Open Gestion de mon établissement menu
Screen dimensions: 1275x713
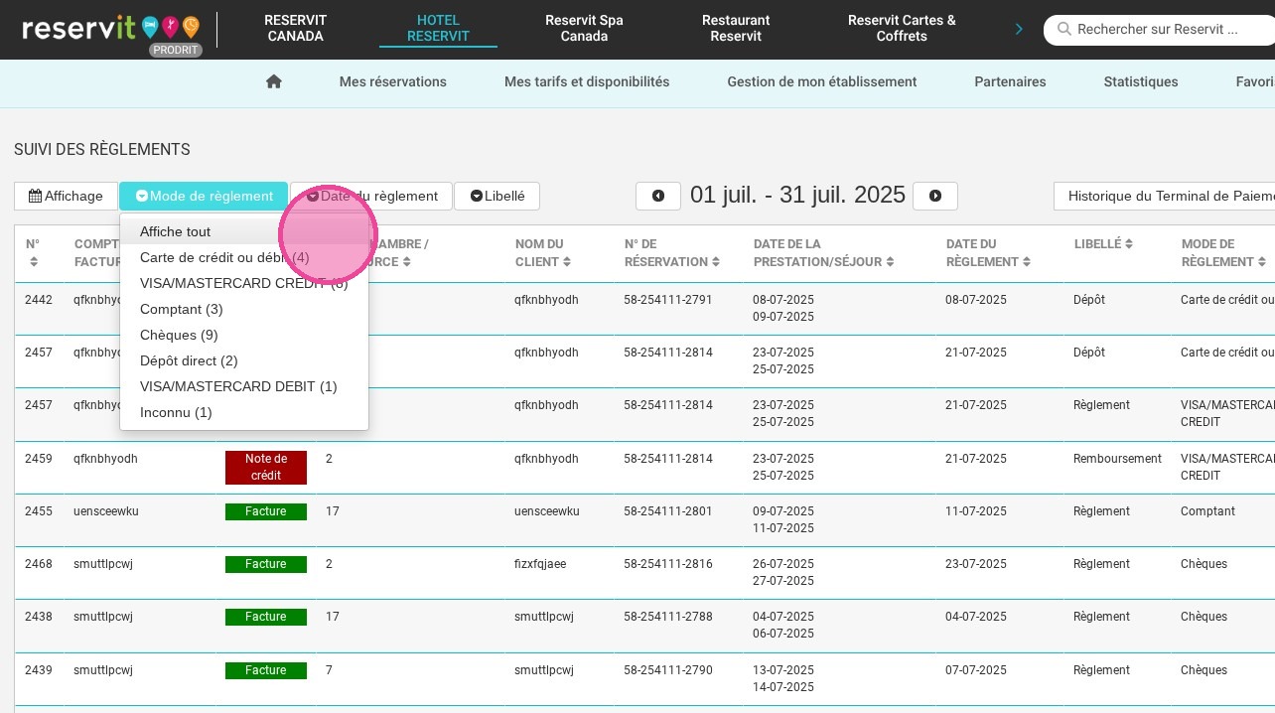822,81
